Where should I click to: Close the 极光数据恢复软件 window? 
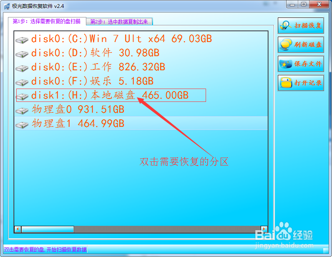319,5
